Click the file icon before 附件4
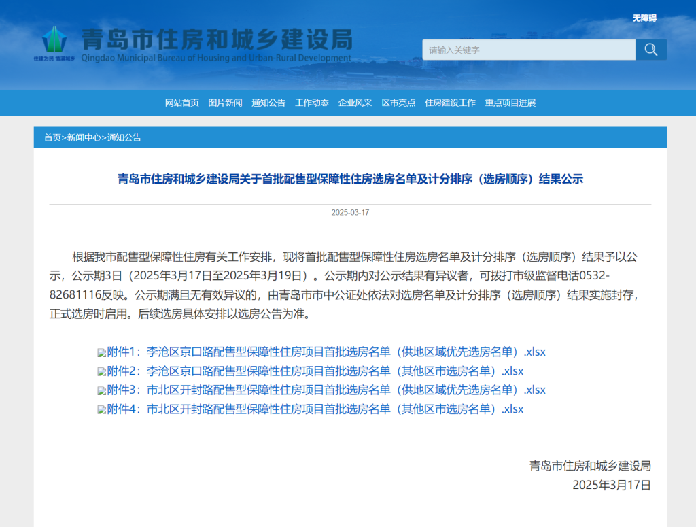The height and width of the screenshot is (527, 696). point(102,410)
